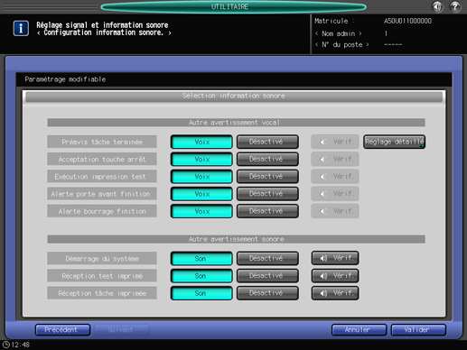The image size is (467, 350).
Task: Click the Autre avertissement sonore header
Action: pos(236,239)
